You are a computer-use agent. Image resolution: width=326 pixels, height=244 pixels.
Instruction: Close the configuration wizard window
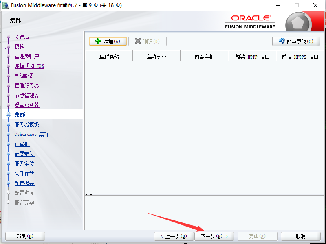tap(315, 5)
